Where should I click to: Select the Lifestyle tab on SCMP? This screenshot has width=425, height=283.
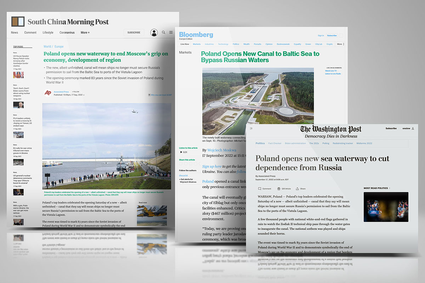coord(48,33)
